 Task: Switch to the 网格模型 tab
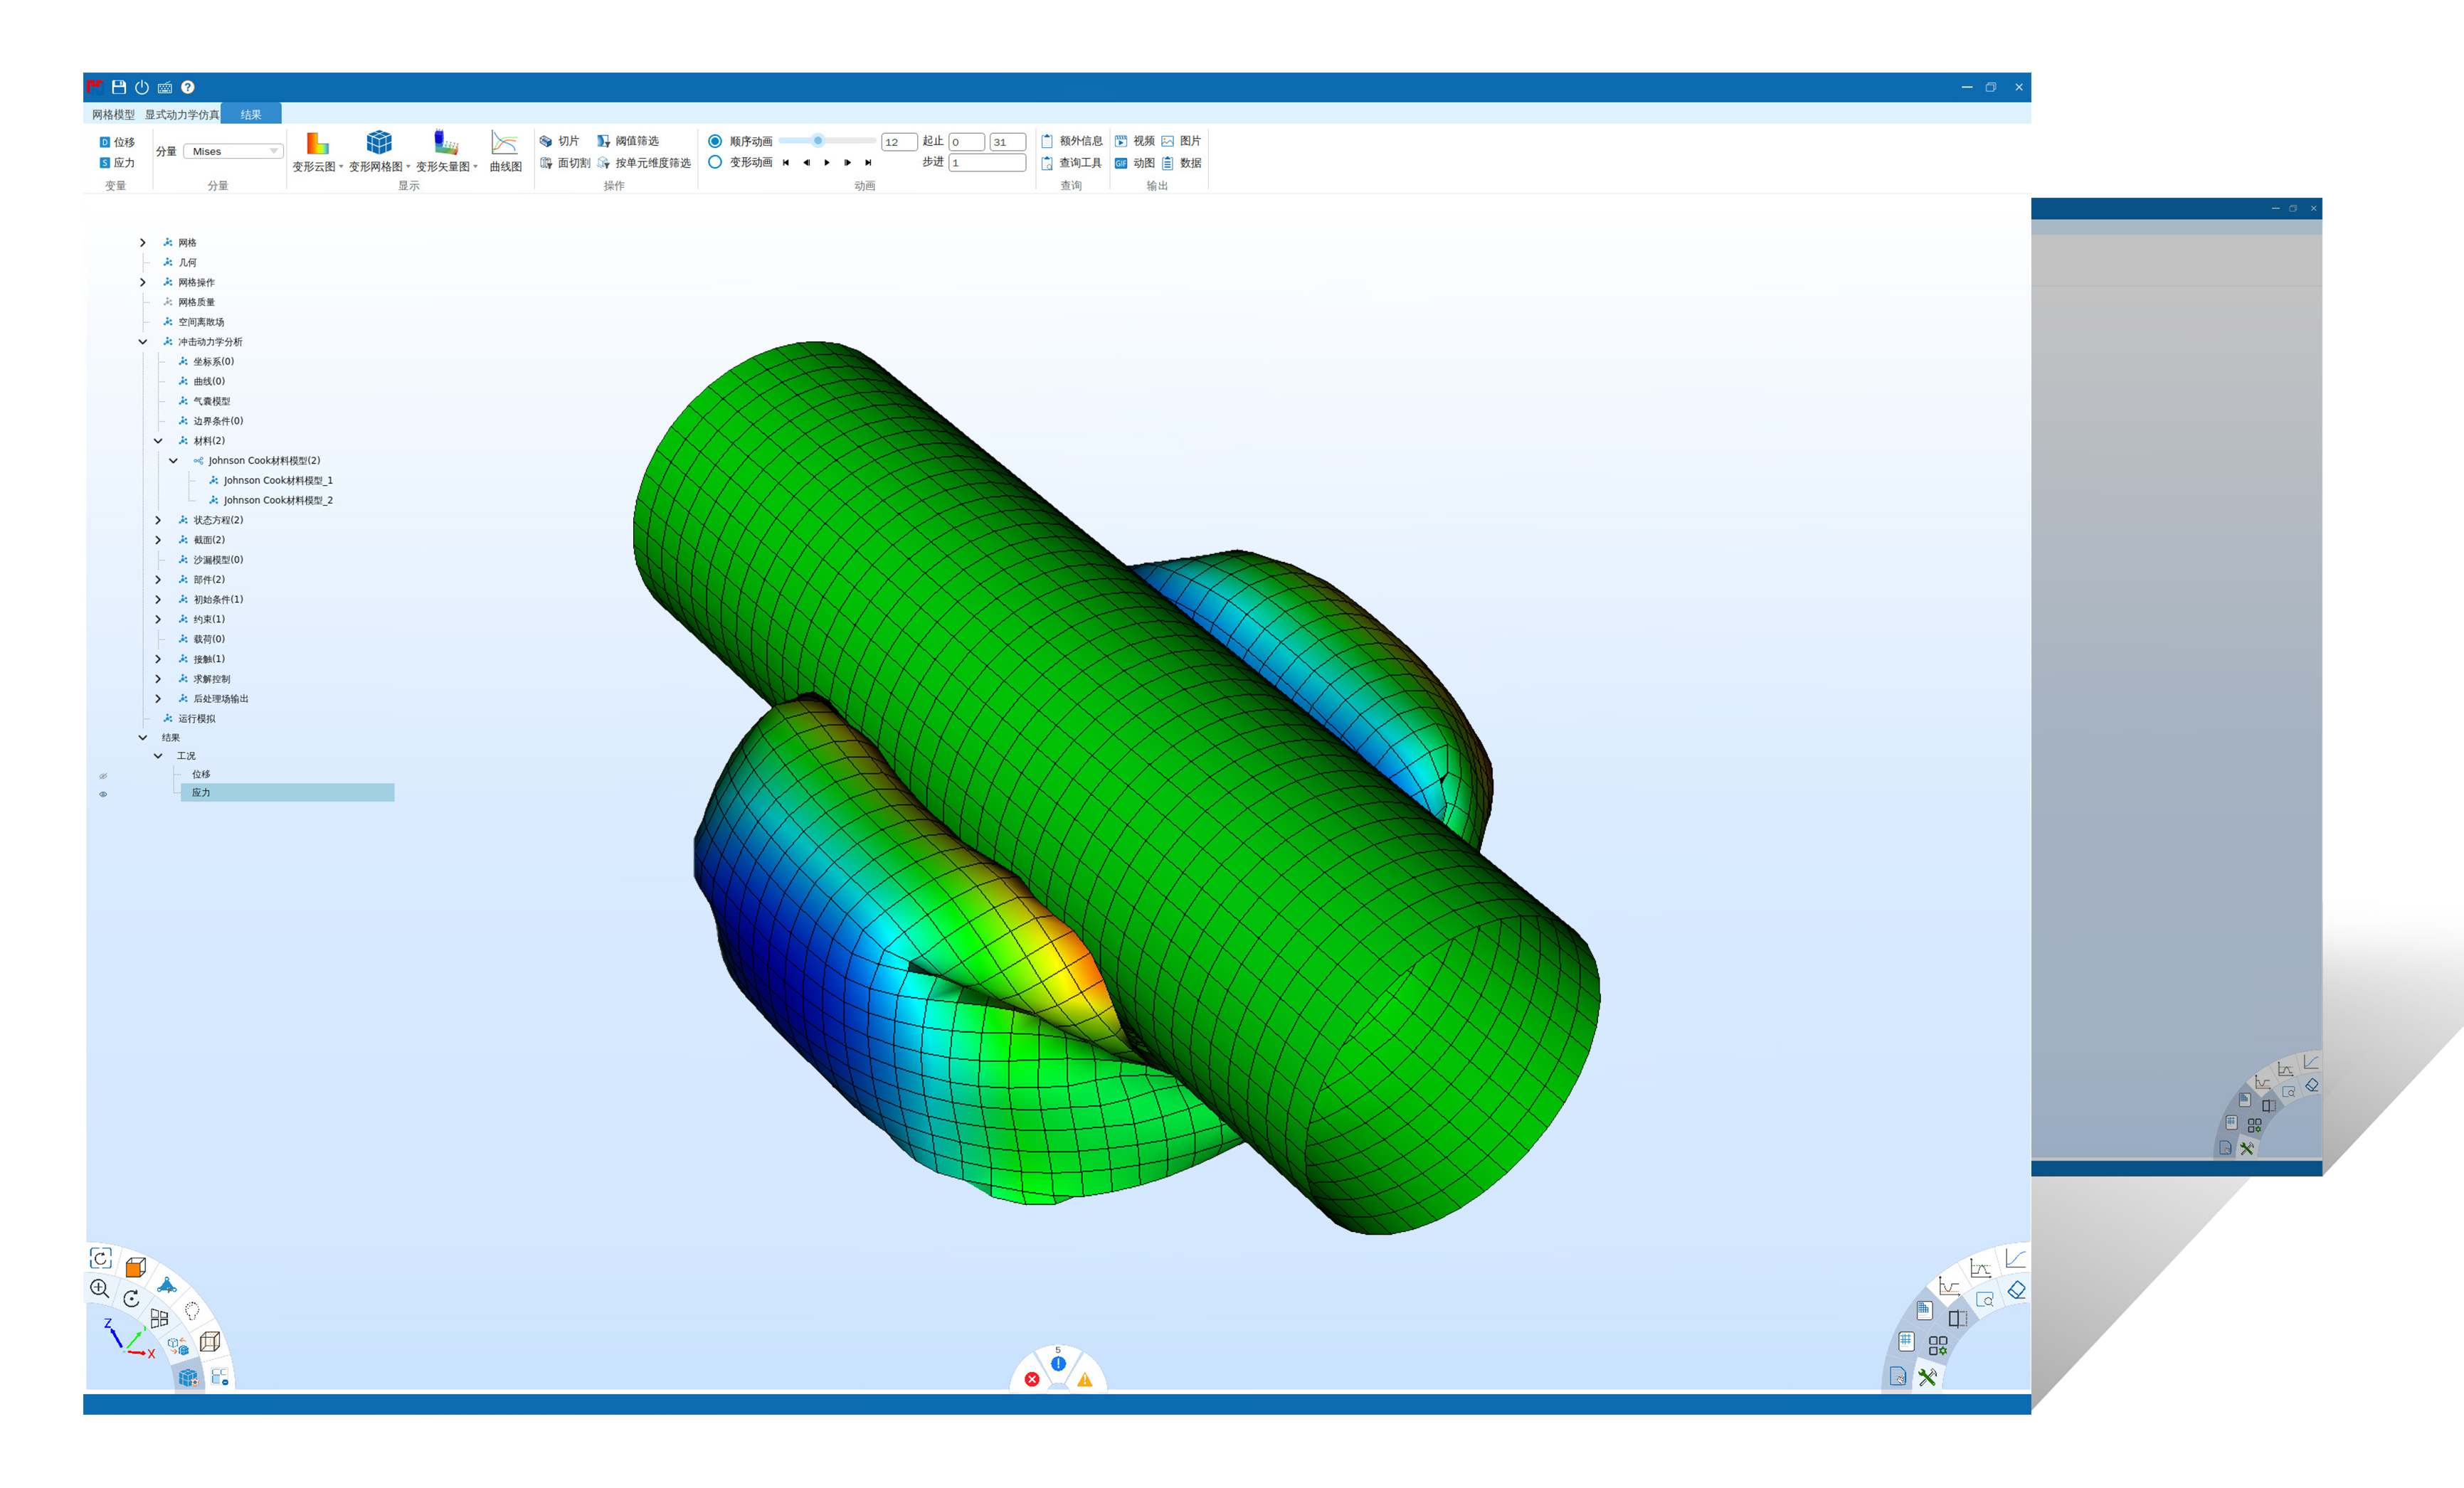tap(113, 115)
